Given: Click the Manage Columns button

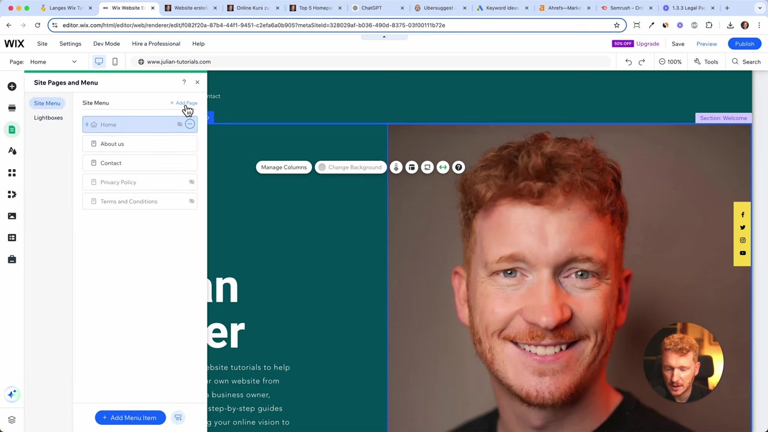Looking at the screenshot, I should click(x=284, y=167).
